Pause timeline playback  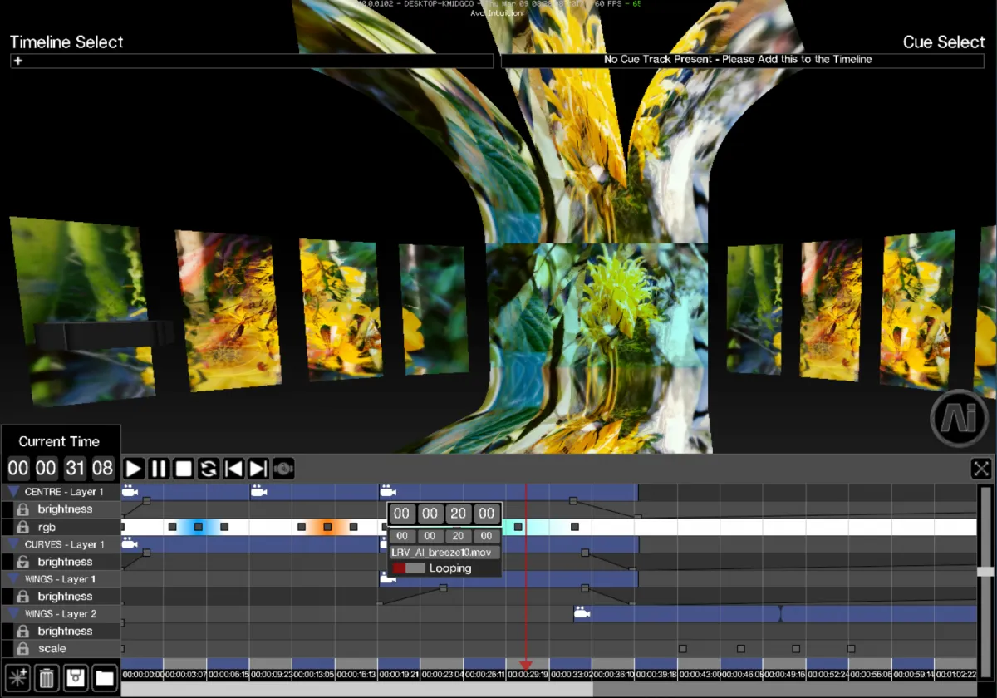(x=159, y=469)
